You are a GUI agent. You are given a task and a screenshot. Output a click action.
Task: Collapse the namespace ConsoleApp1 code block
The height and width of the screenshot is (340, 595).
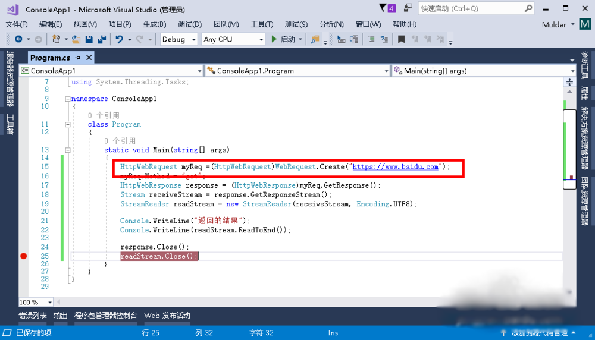pyautogui.click(x=67, y=99)
